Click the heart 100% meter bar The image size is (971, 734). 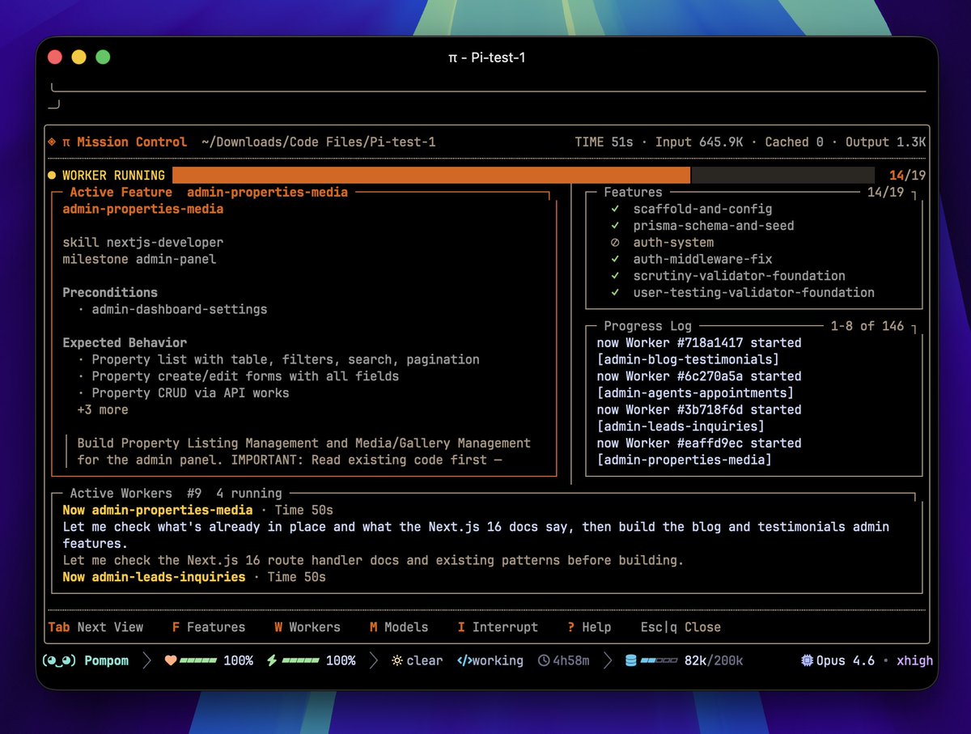click(x=198, y=660)
